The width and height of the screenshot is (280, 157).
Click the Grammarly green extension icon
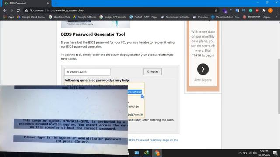pos(250,10)
